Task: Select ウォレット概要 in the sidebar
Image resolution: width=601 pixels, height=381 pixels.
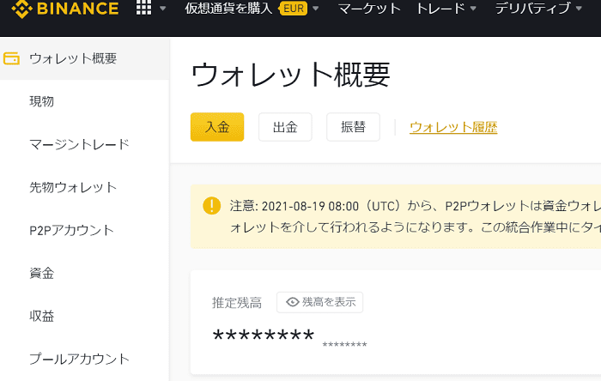Action: (x=85, y=58)
